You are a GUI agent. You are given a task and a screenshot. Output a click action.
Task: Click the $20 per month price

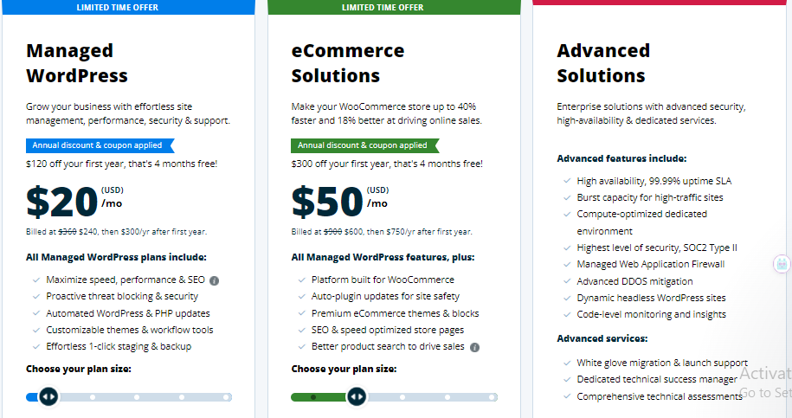coord(74,202)
